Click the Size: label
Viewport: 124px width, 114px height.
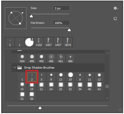(x=34, y=8)
